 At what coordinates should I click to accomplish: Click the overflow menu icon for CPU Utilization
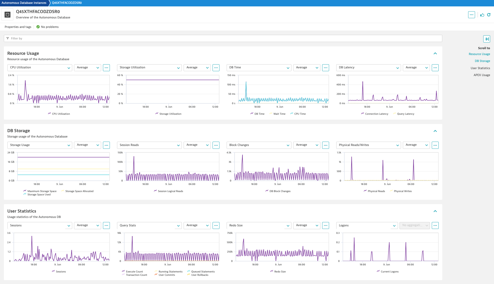coord(106,67)
